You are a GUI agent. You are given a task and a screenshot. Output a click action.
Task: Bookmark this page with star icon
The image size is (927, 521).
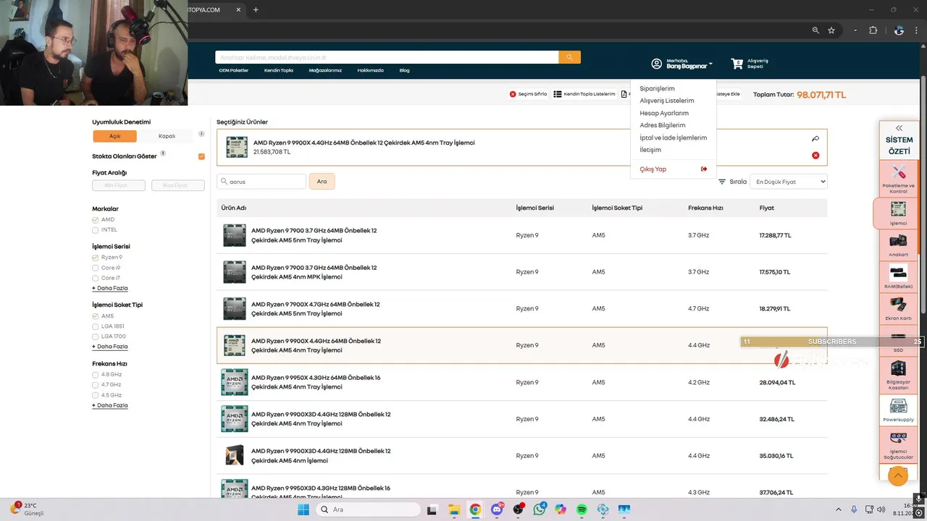coord(831,30)
